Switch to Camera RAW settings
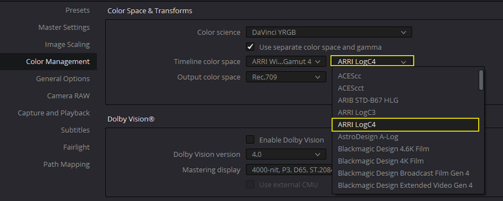 (68, 96)
